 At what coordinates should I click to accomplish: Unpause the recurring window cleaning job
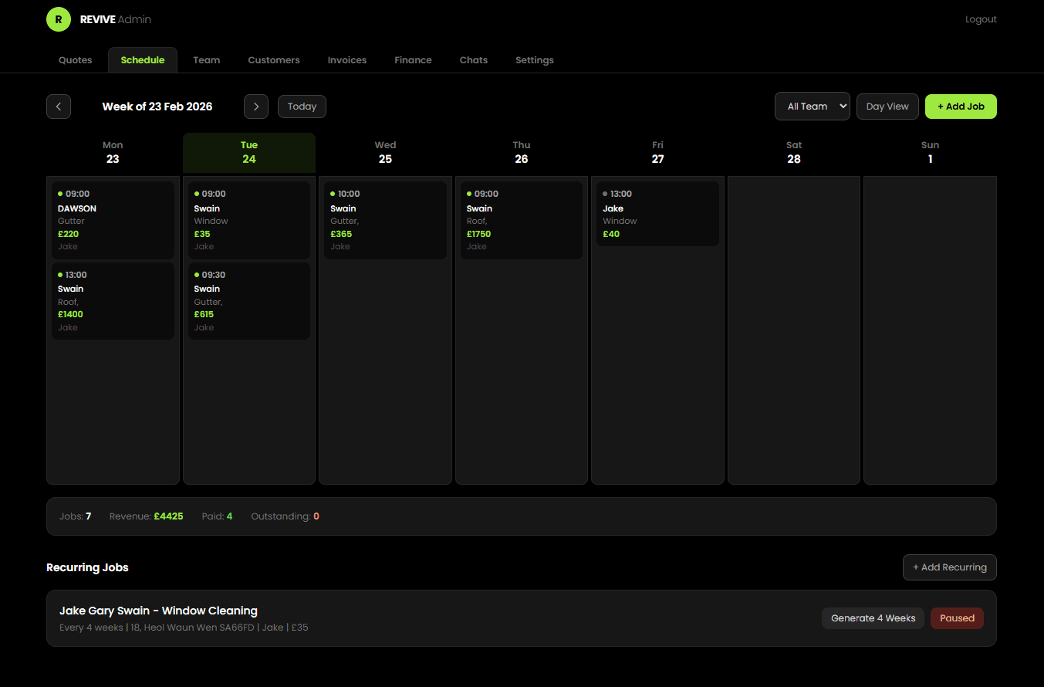click(957, 618)
